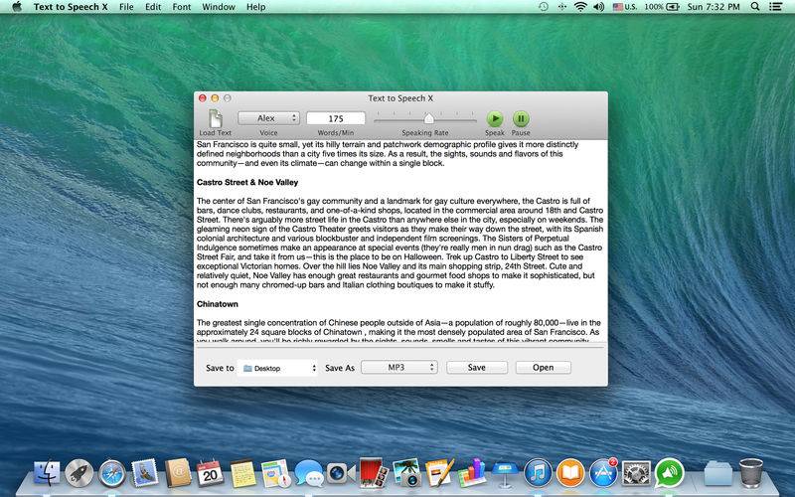Image resolution: width=795 pixels, height=497 pixels.
Task: Open the Font menu
Action: pos(182,7)
